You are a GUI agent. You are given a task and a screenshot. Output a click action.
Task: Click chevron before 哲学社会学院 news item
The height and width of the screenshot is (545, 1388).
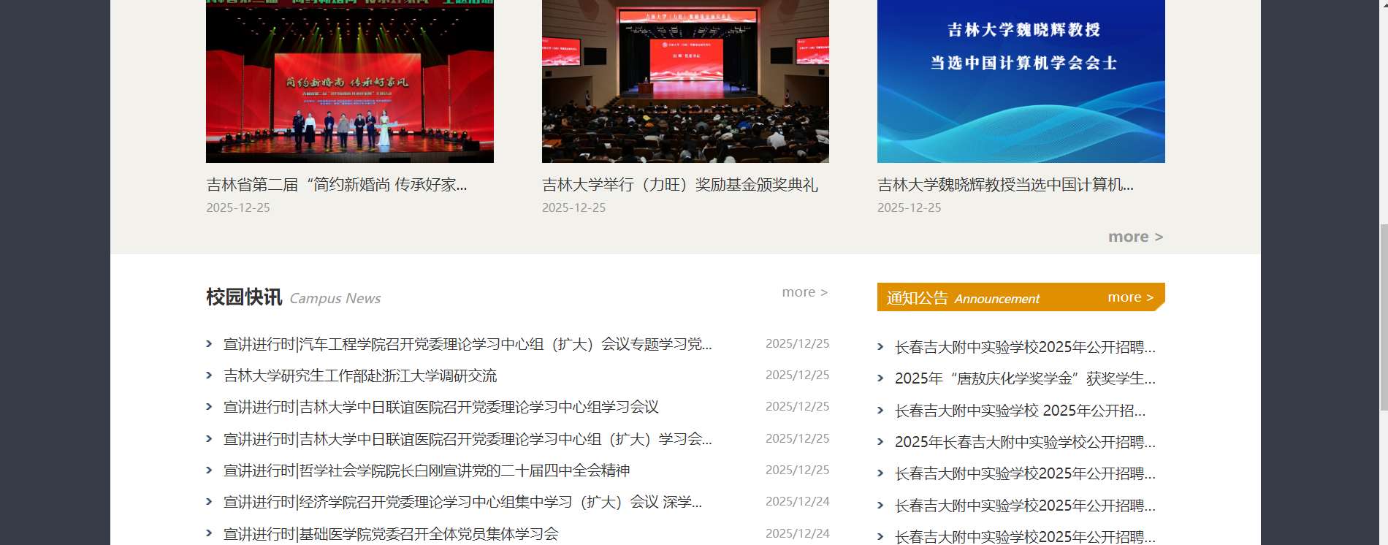pyautogui.click(x=209, y=470)
